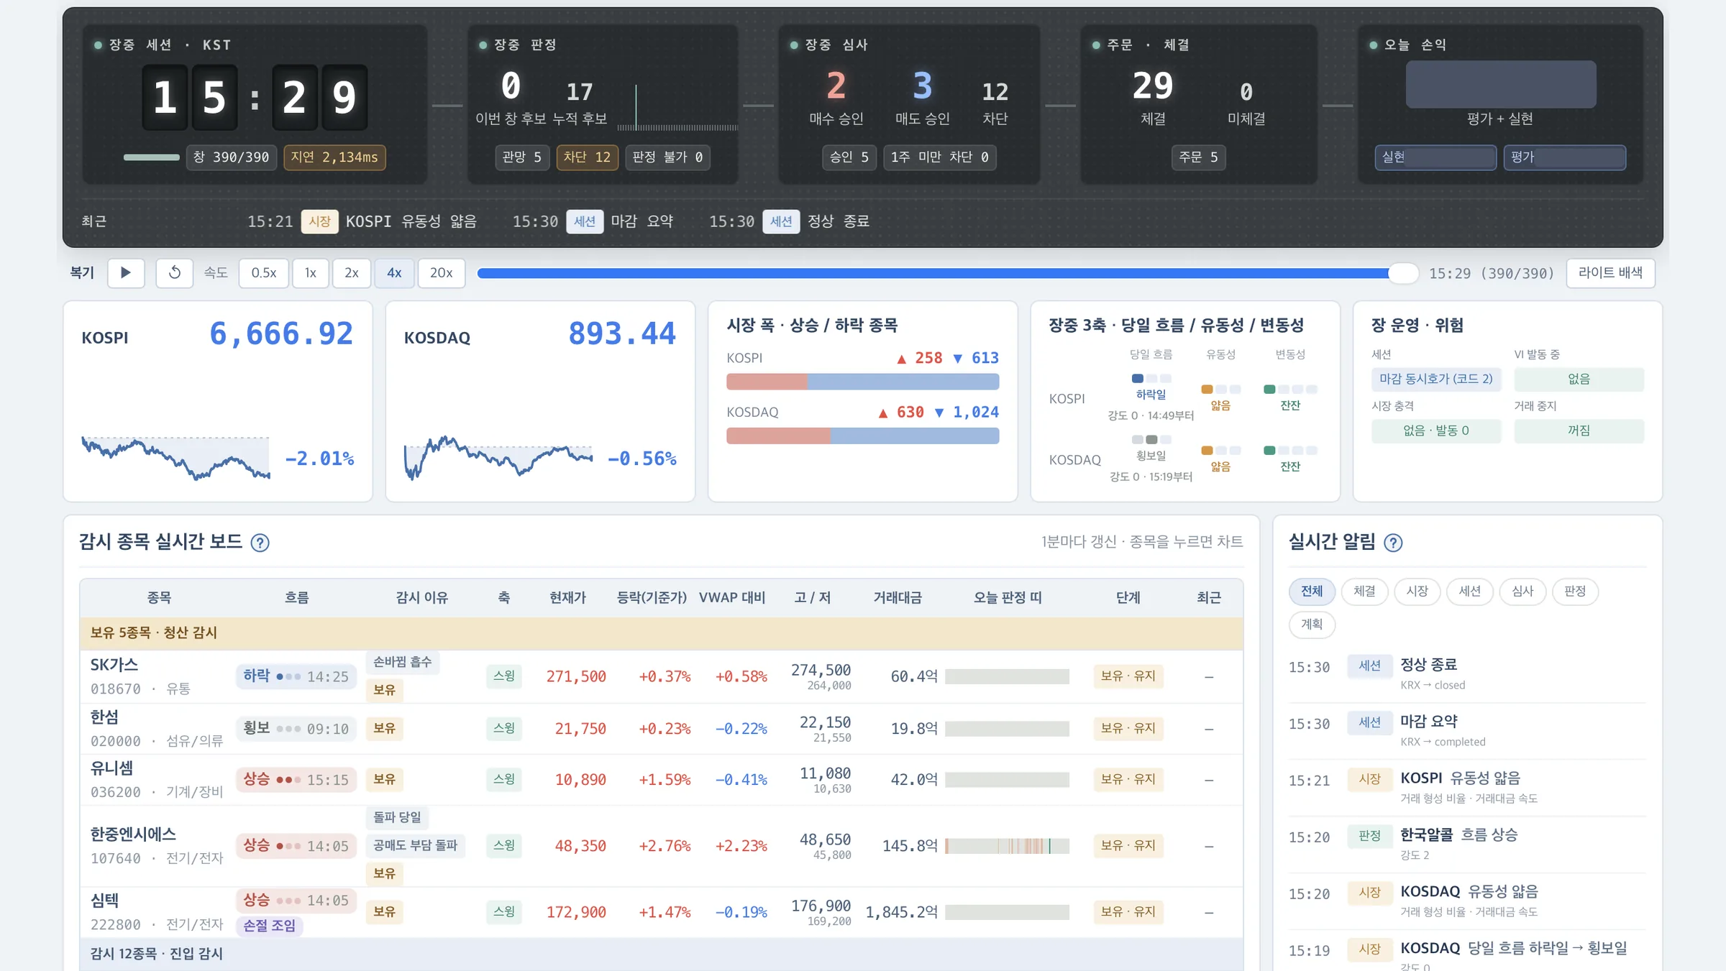Click 보유 · 유지 stage badge for 유니셈
1726x971 pixels.
(x=1128, y=780)
